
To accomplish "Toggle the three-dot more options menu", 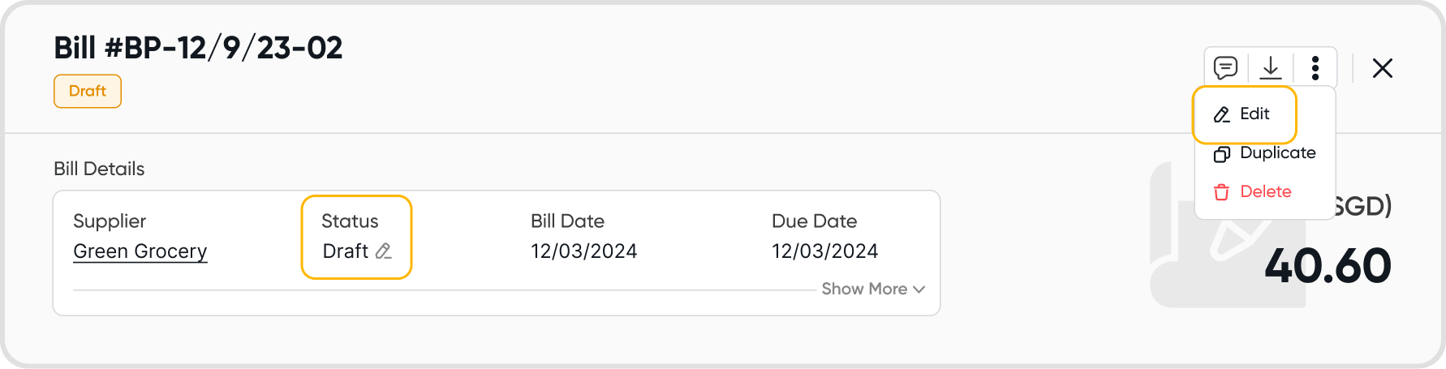I will pyautogui.click(x=1315, y=67).
